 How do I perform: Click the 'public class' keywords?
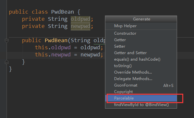coord(28,12)
